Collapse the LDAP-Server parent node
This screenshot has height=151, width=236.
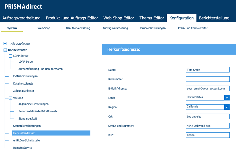tap(10, 56)
